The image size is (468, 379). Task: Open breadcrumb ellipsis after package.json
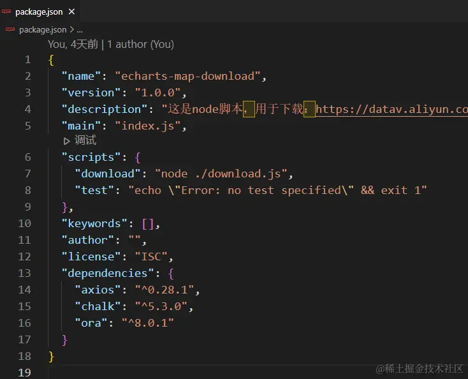click(x=80, y=30)
